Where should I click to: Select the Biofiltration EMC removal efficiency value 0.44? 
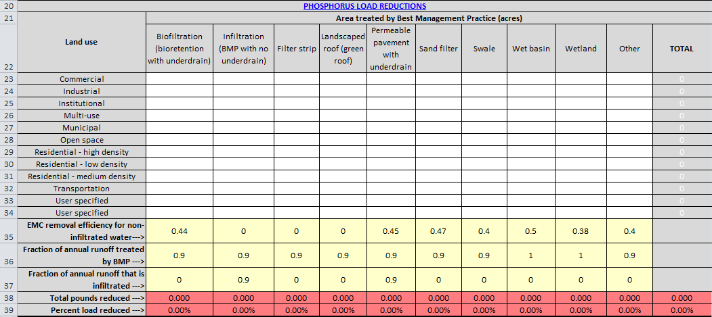[x=179, y=231]
